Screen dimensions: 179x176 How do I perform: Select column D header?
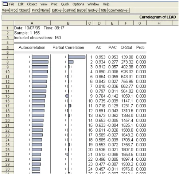click(99, 23)
